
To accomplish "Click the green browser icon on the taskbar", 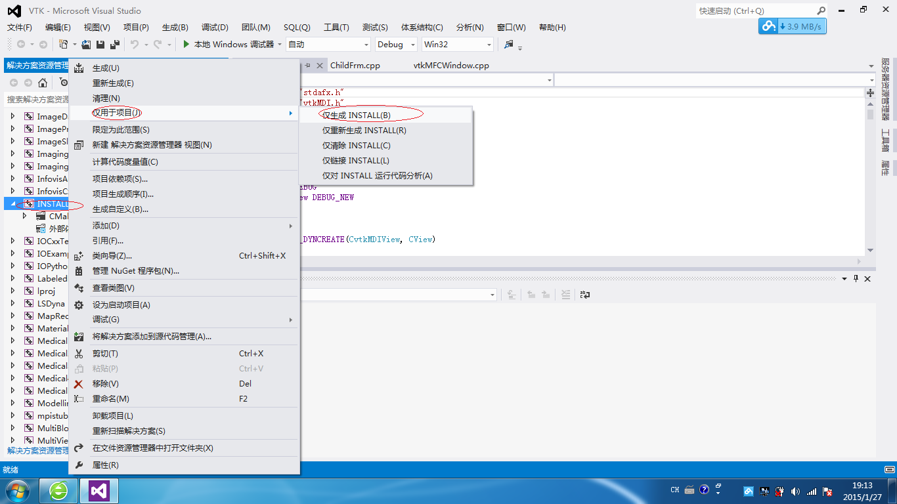I will pos(58,490).
